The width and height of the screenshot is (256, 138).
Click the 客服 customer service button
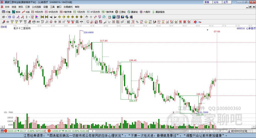(x=208, y=2)
